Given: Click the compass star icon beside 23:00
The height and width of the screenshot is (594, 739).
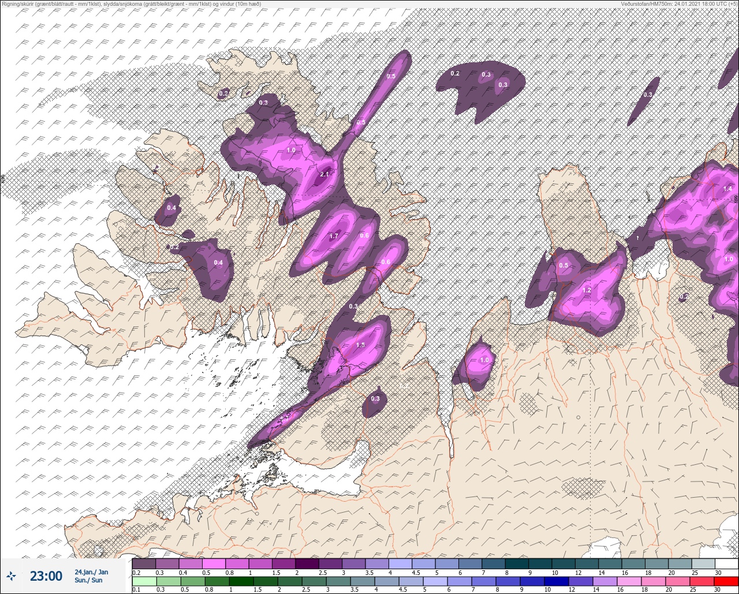Looking at the screenshot, I should click(11, 576).
